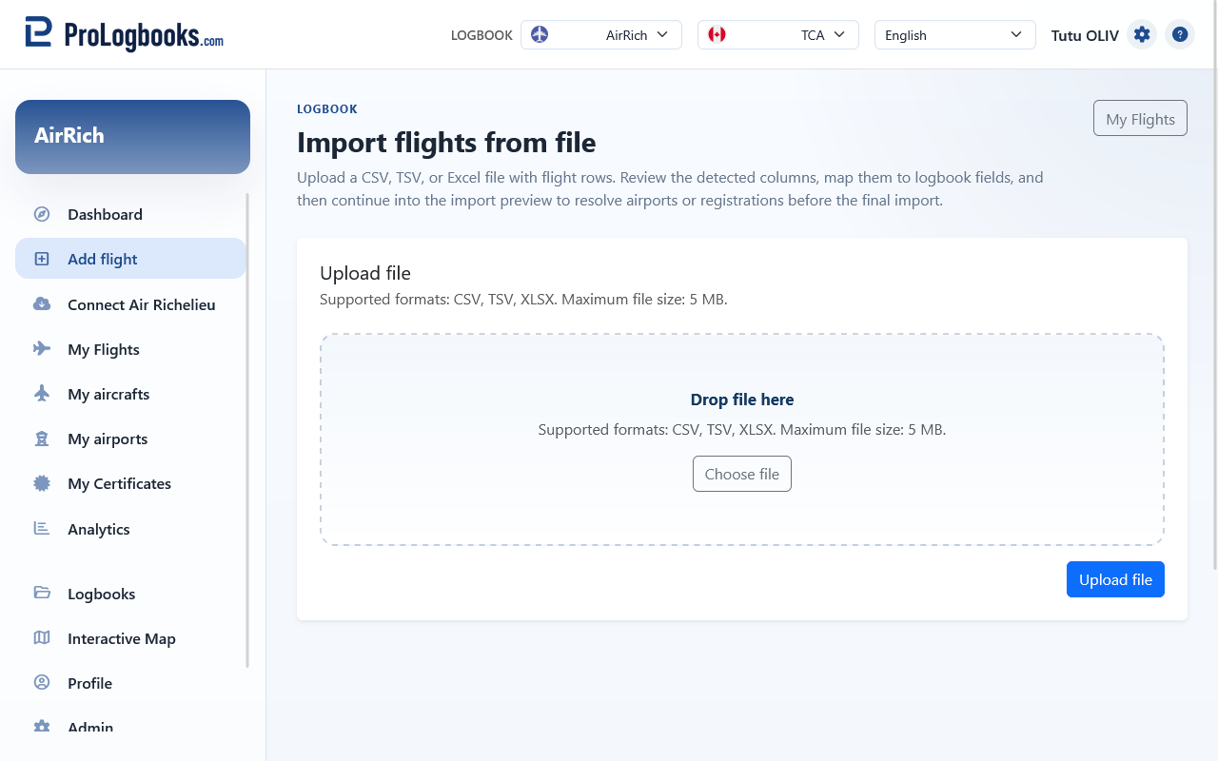The height and width of the screenshot is (761, 1218).
Task: Click the Interactive Map icon
Action: tap(42, 638)
